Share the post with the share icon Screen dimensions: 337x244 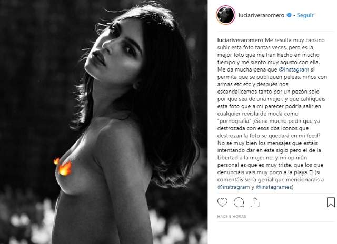pos(255,202)
